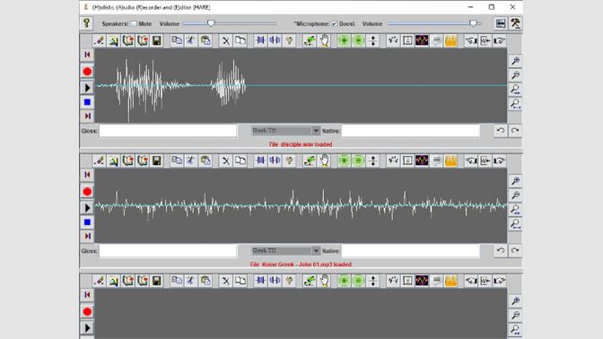603x339 pixels.
Task: Click the blue icon beside the hammer
Action: 501,23
